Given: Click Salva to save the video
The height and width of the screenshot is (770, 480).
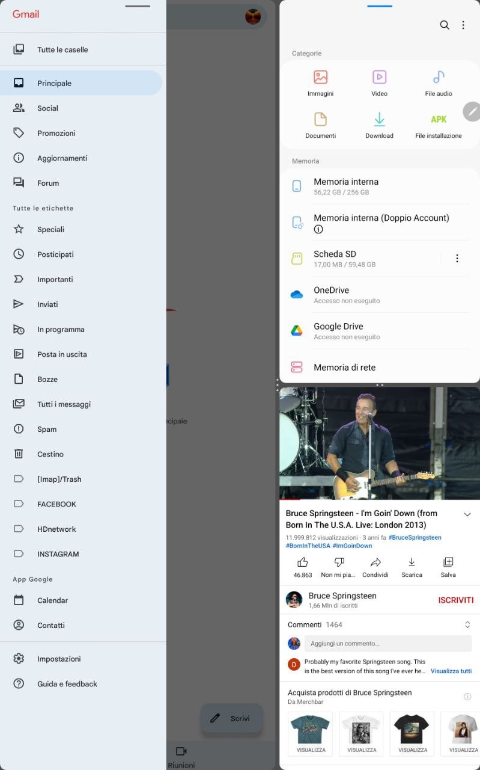Looking at the screenshot, I should (448, 567).
